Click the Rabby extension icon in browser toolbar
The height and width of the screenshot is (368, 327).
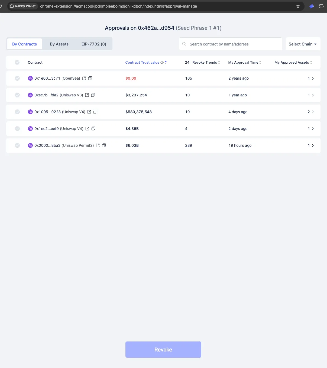[311, 6]
